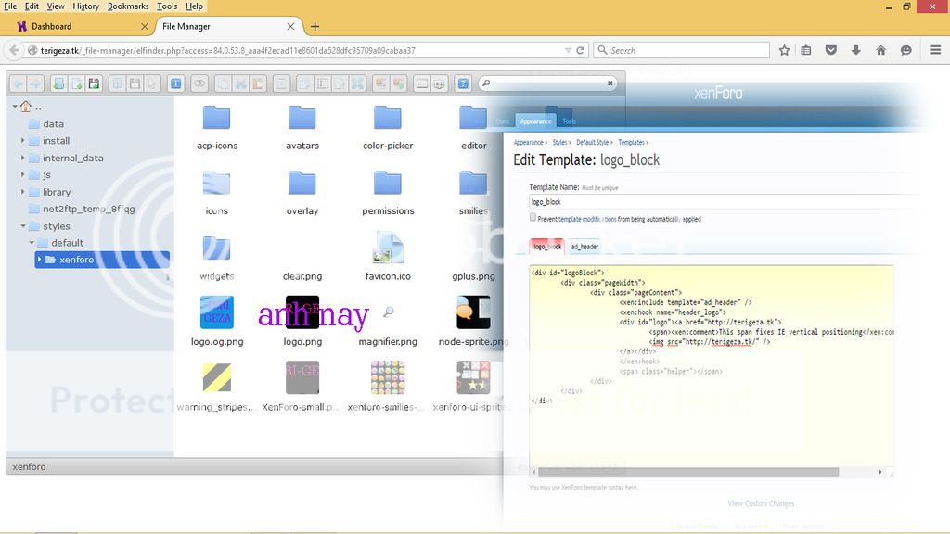The width and height of the screenshot is (950, 534).
Task: Open the Pocket icon in browser toolbar
Action: click(x=831, y=50)
